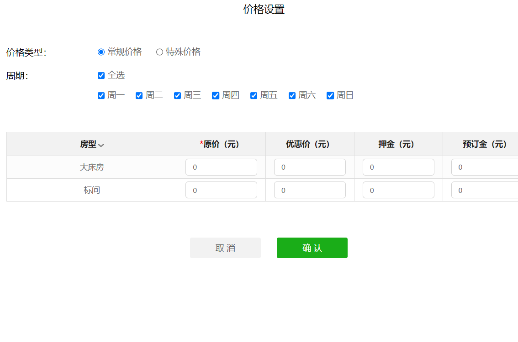Screen dimensions: 518x342
Task: Uncheck the 周一 checkbox
Action: 101,96
